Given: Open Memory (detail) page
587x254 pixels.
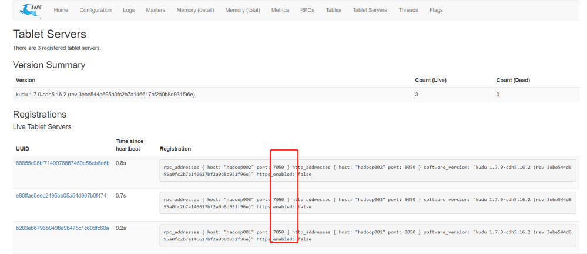Looking at the screenshot, I should [x=196, y=10].
